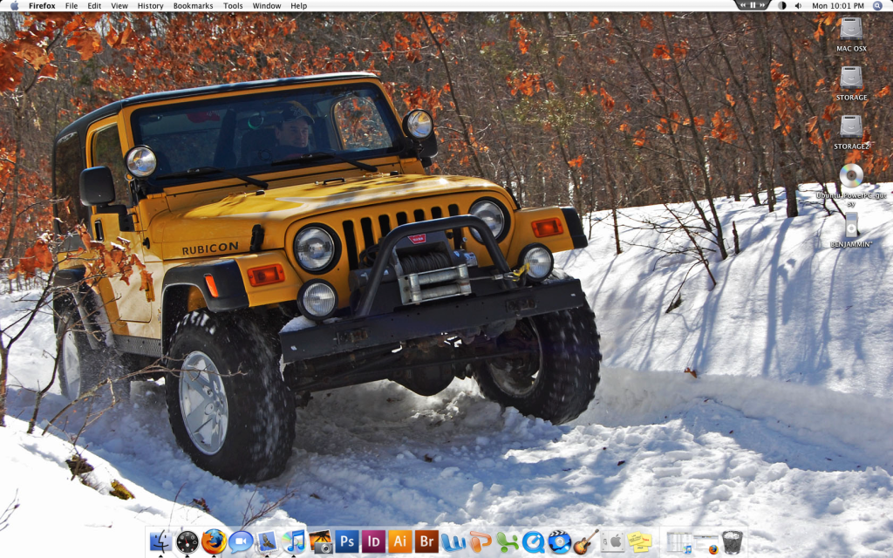Open the File menu
The height and width of the screenshot is (558, 893).
pos(72,6)
